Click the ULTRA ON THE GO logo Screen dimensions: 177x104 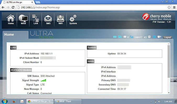point(42,34)
